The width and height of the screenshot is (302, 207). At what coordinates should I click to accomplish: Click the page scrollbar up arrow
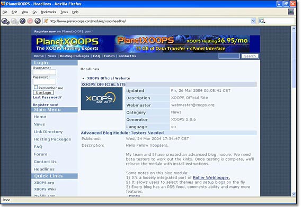tap(294, 29)
